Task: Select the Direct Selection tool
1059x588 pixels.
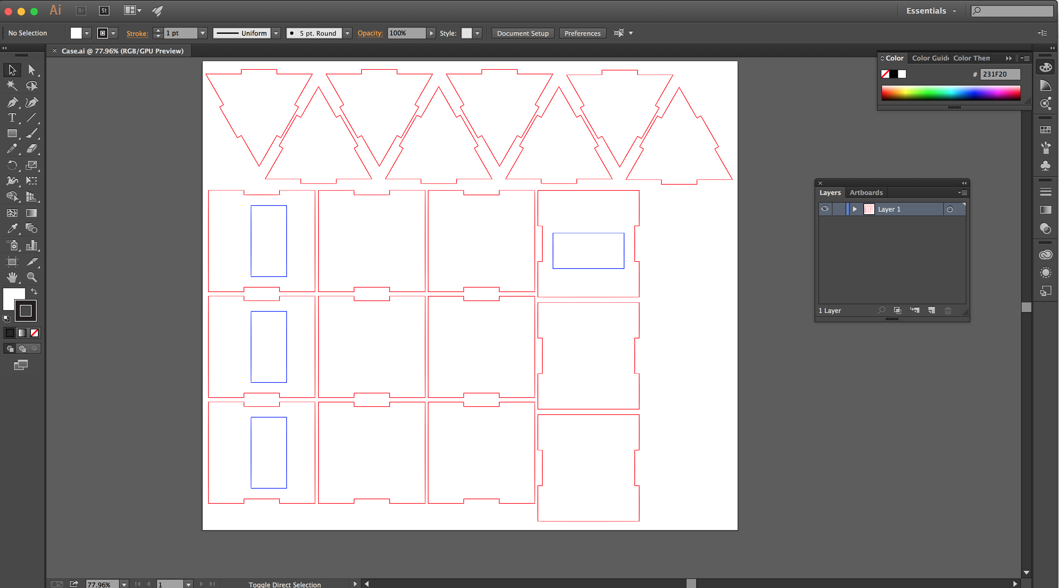Action: click(31, 70)
